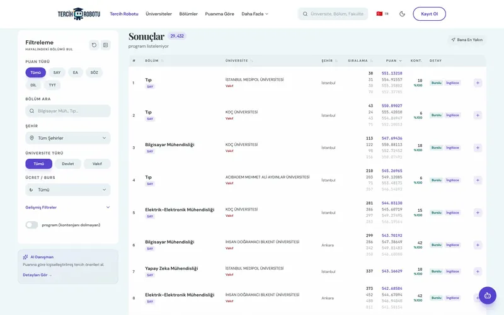Click the Kayıt Ol button
Screen dimensions: 504x315
point(430,14)
